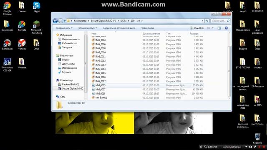Click the Shred File toolbar button
This screenshot has height=150, width=267.
197,28
